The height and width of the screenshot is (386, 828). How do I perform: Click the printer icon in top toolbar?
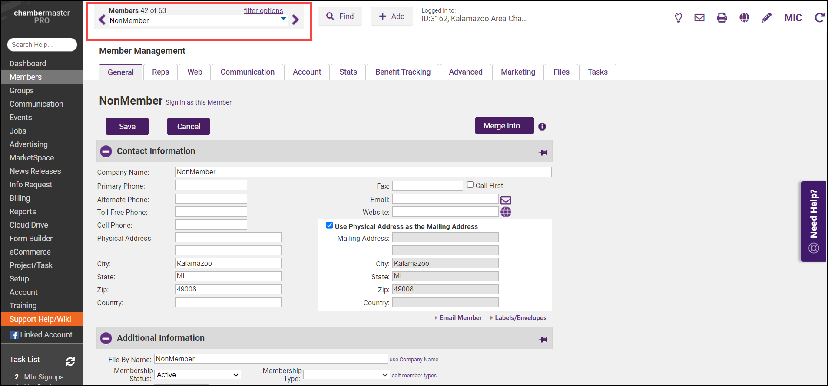coord(722,17)
